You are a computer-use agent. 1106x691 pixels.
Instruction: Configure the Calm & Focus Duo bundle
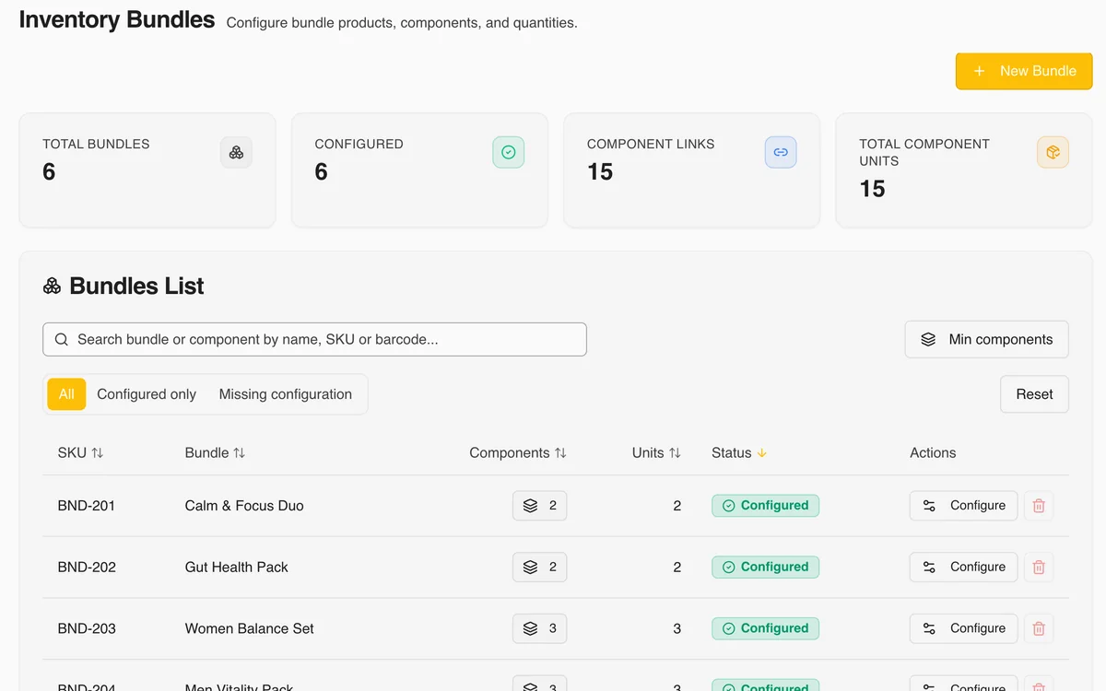click(x=964, y=506)
